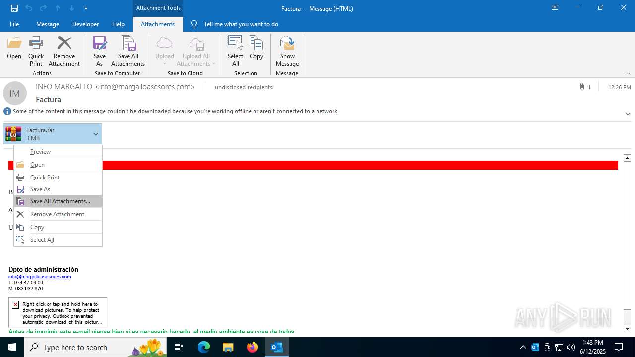Viewport: 635px width, 357px height.
Task: Choose Quick Print from the context menu
Action: pyautogui.click(x=58, y=178)
